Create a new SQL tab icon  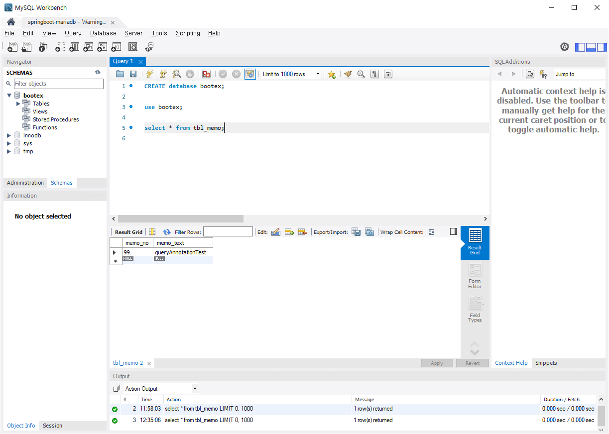13,47
